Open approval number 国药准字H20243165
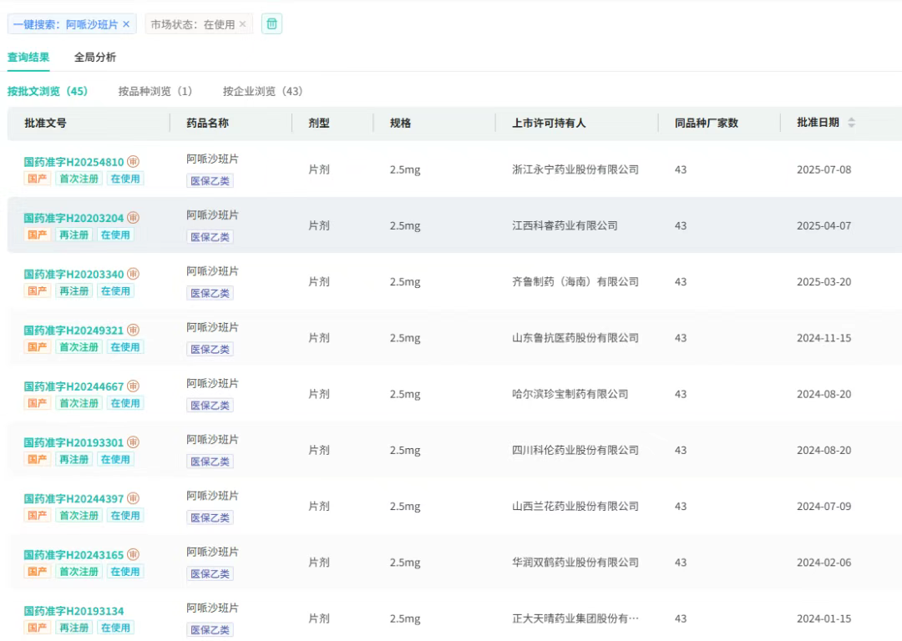902x641 pixels. coord(73,555)
